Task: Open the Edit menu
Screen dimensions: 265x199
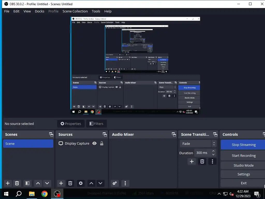Action: coord(16,11)
